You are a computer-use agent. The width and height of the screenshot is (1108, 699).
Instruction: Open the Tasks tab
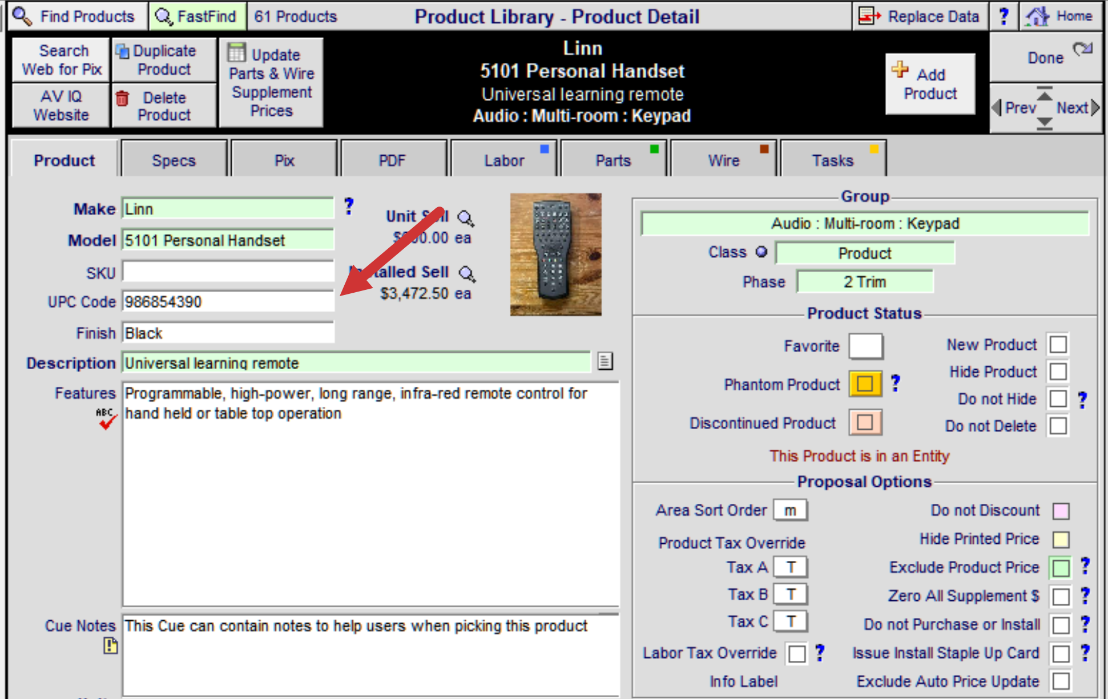click(x=833, y=160)
